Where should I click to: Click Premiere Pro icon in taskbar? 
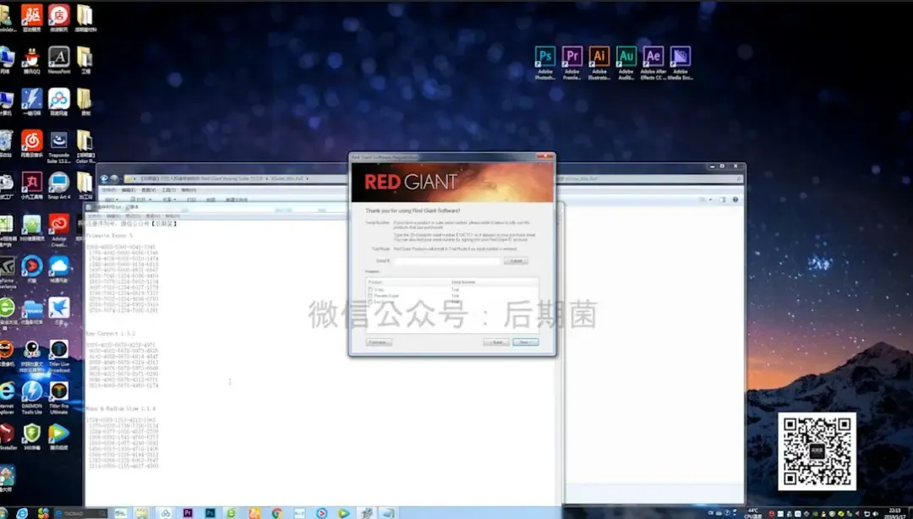point(188,513)
